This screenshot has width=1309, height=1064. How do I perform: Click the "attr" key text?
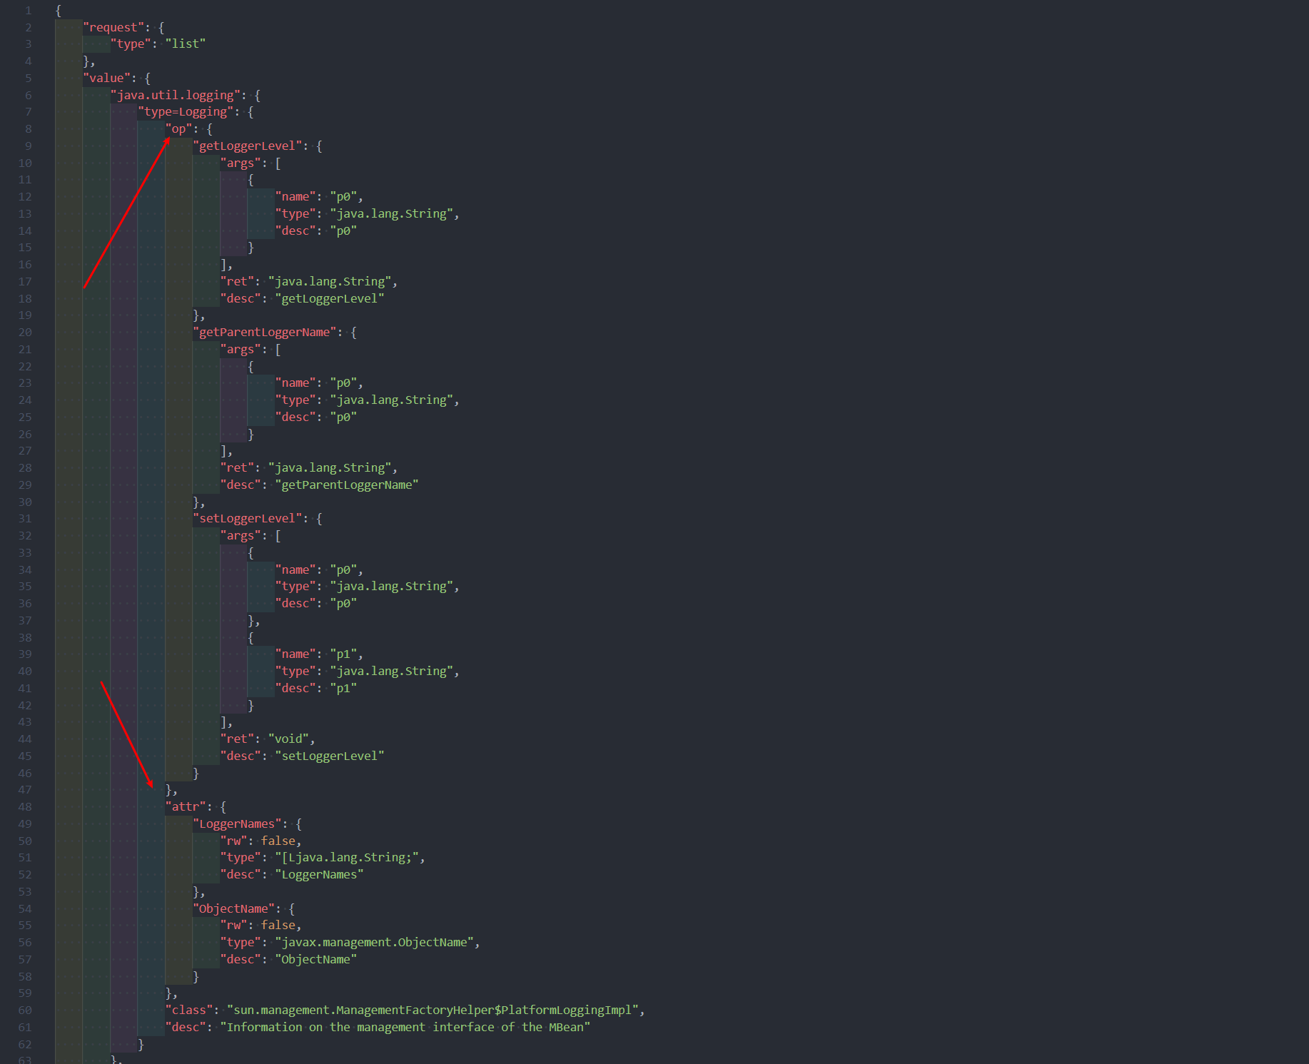(x=186, y=807)
